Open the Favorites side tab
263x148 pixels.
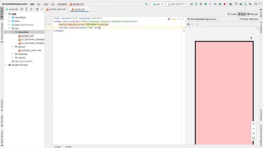(2, 121)
